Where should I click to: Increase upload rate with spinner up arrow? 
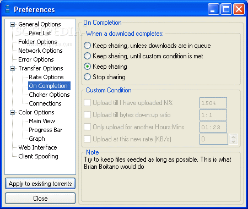coord(233,137)
